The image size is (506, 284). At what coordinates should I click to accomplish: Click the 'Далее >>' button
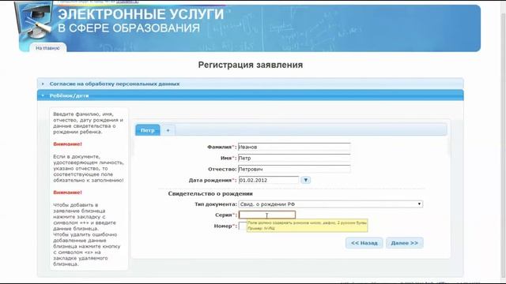tap(404, 243)
